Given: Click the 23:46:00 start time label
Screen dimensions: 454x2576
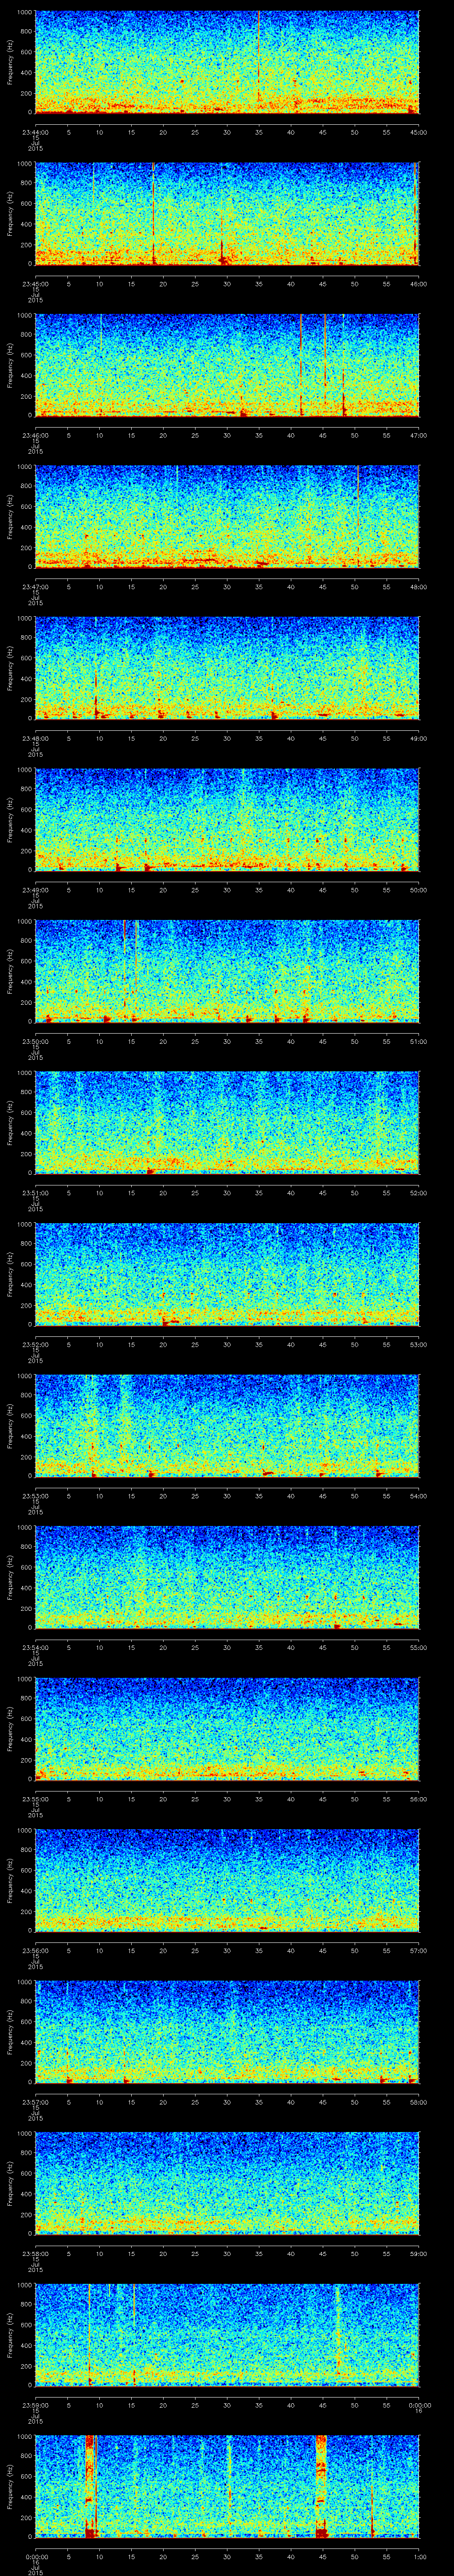Looking at the screenshot, I should [x=35, y=435].
